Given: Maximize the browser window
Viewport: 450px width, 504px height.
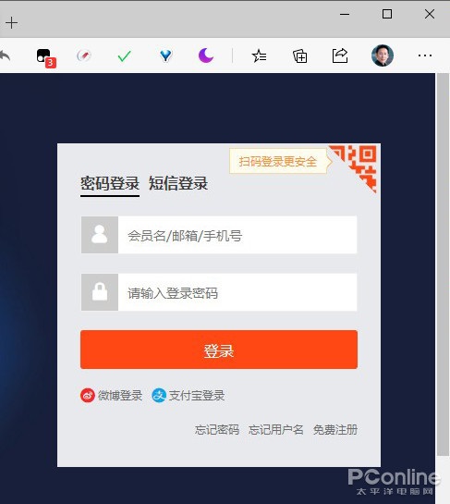Looking at the screenshot, I should 387,14.
